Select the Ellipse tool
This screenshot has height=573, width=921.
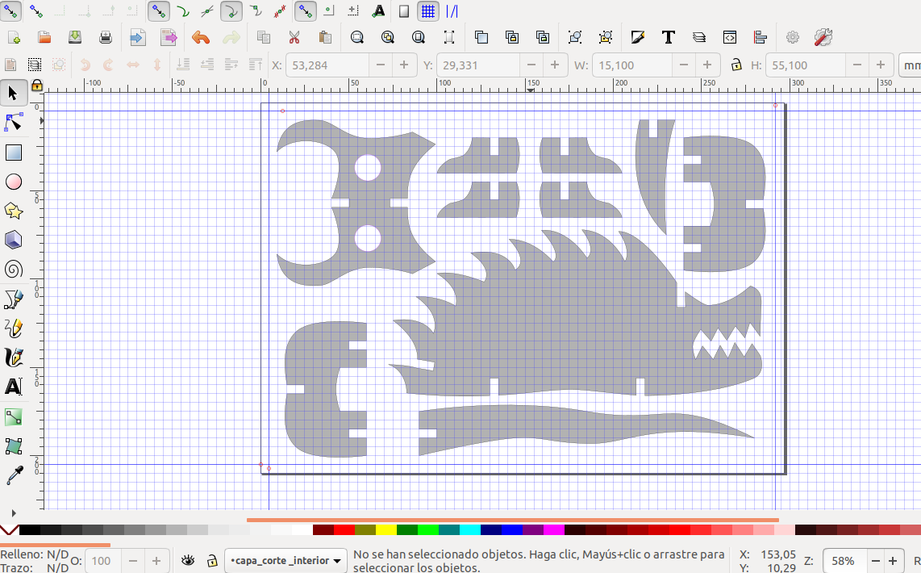point(13,181)
